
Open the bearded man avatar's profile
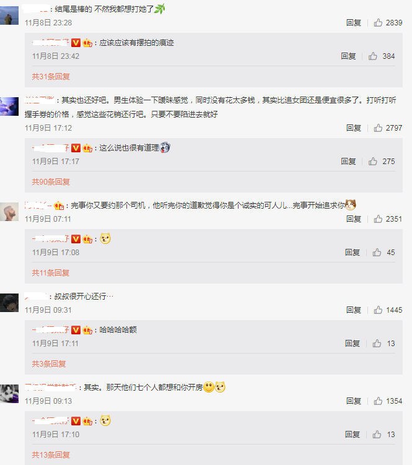click(x=9, y=211)
